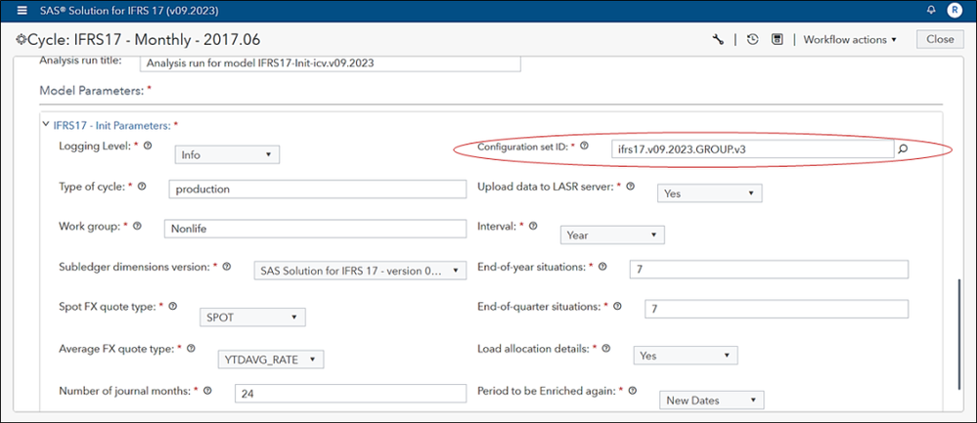Screen dimensions: 977x423
Task: Click the notifications bell icon
Action: [x=931, y=11]
